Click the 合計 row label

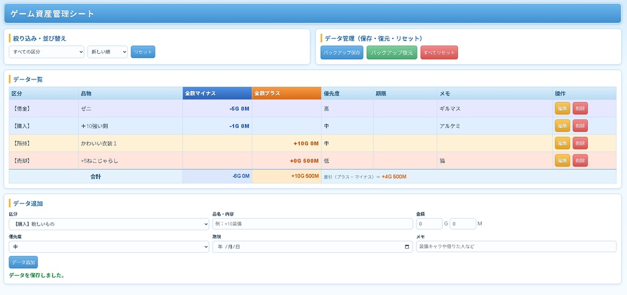[96, 176]
